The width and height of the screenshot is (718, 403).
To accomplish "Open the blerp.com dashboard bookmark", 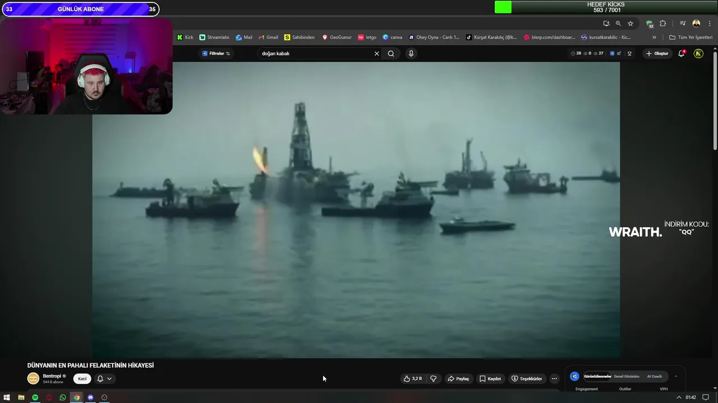I will click(550, 38).
